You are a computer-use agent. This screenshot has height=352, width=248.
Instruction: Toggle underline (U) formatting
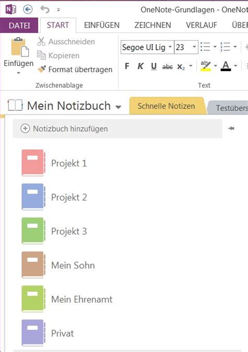154,66
